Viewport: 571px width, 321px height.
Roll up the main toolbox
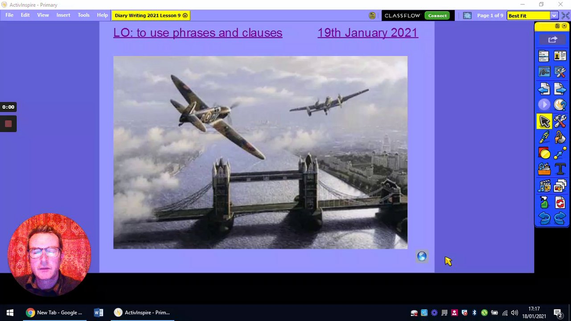pyautogui.click(x=564, y=26)
